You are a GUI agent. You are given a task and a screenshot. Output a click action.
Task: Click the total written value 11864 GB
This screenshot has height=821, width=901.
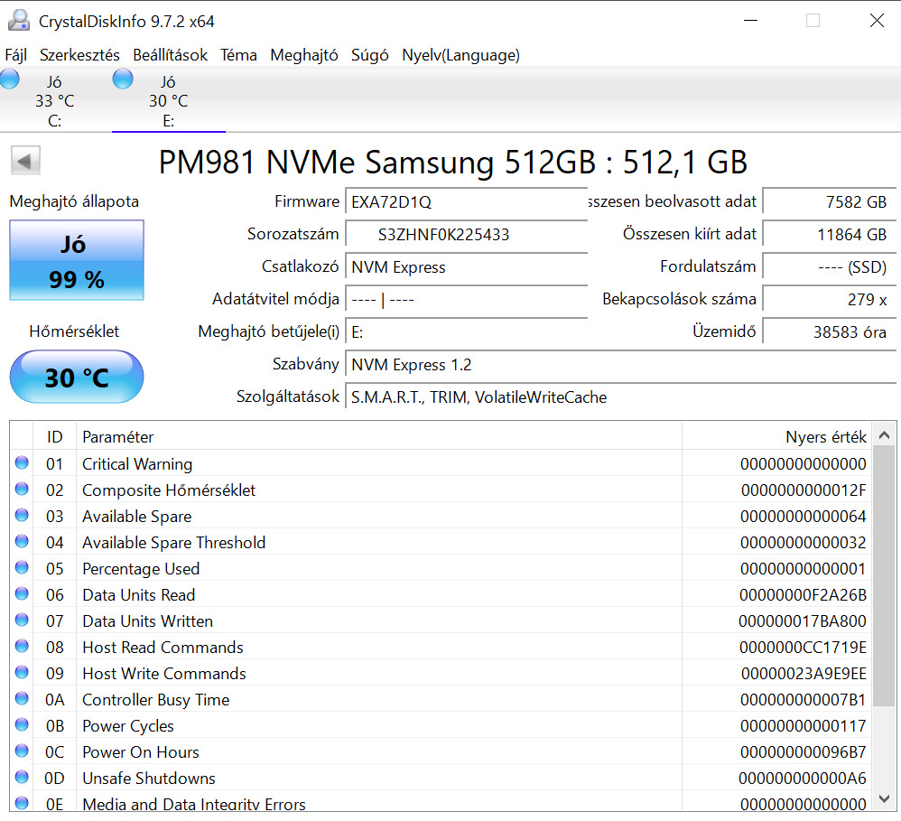point(829,235)
